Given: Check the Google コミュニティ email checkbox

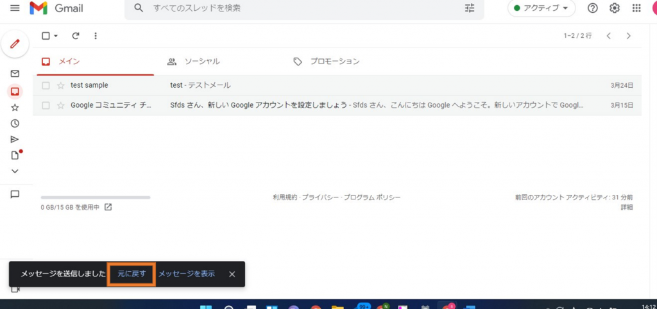Looking at the screenshot, I should (x=46, y=106).
